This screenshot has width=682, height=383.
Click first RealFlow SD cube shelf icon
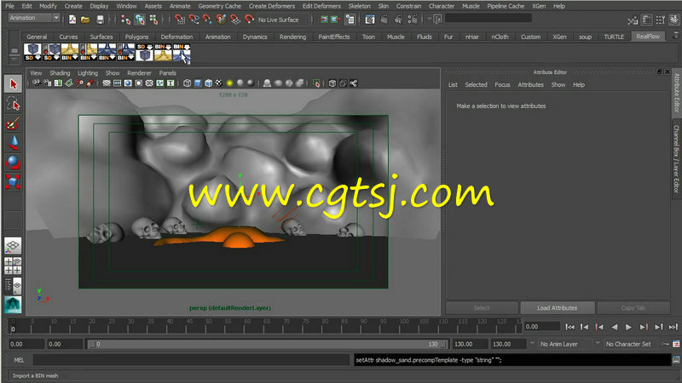(x=32, y=52)
